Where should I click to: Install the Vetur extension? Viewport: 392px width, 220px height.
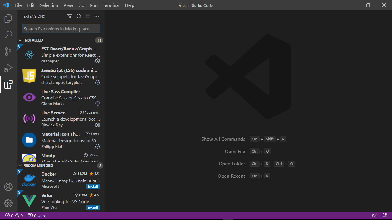click(93, 208)
